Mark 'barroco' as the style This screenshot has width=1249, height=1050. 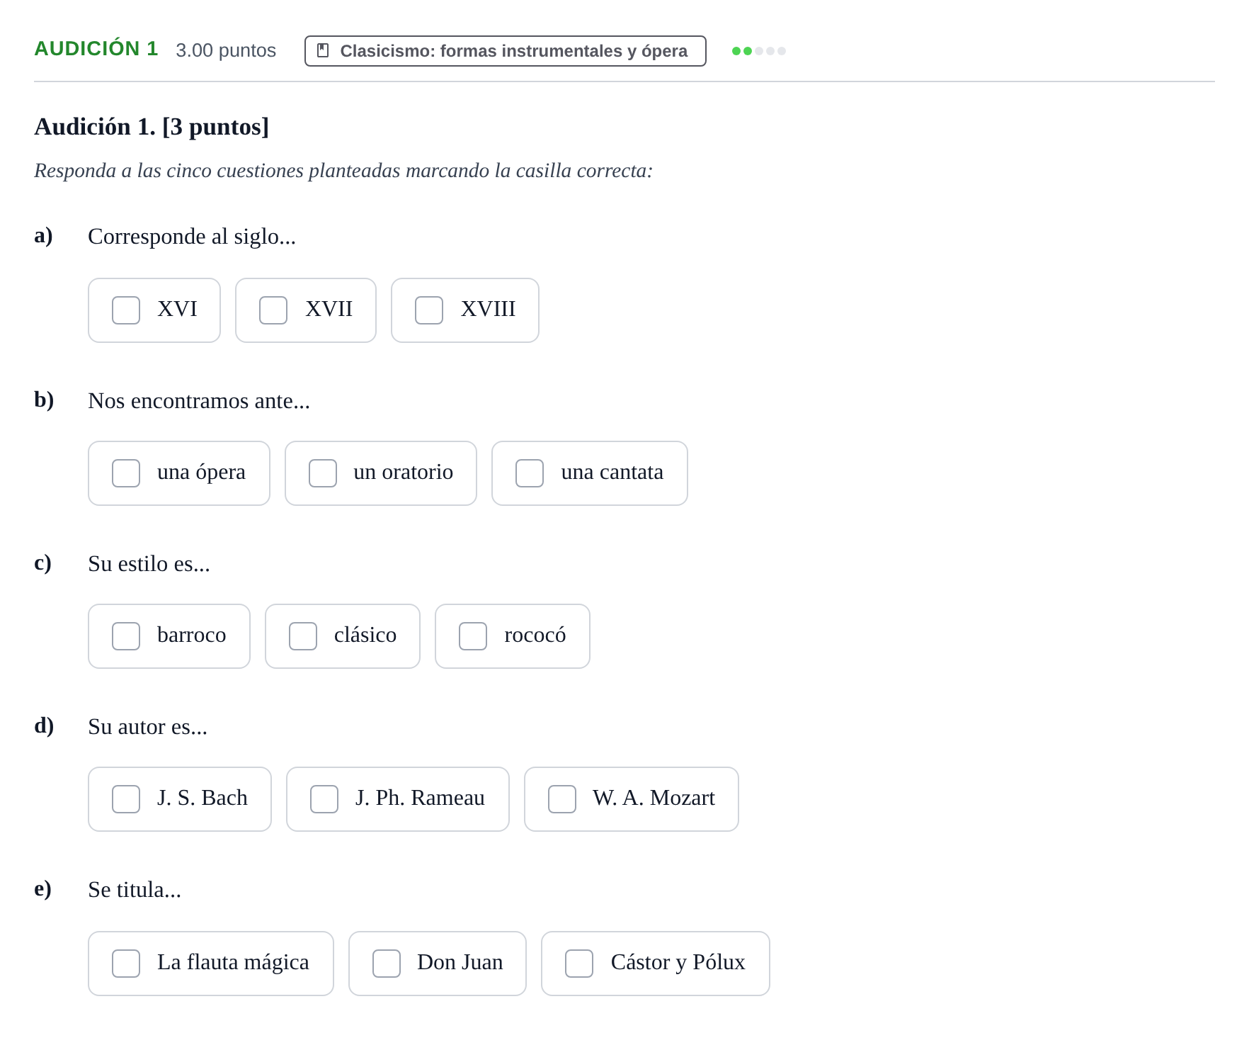(126, 636)
